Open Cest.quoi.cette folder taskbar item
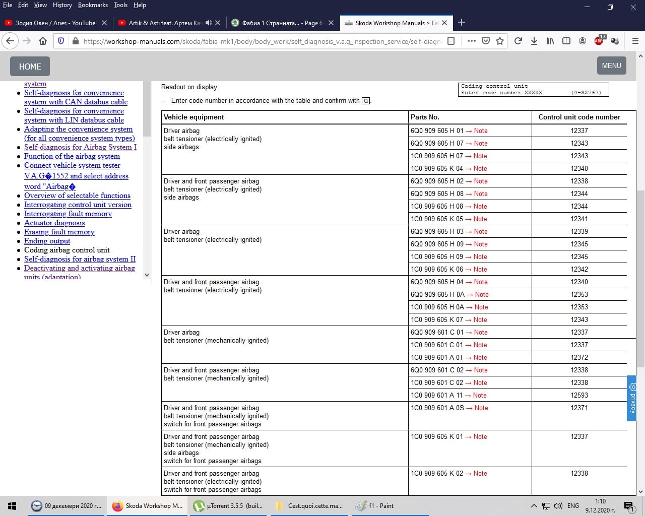Screen dimensions: 645x516 [x=309, y=506]
